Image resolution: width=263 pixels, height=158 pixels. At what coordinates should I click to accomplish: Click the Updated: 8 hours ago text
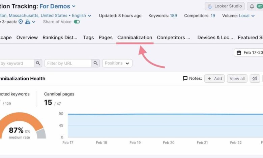click(x=120, y=16)
